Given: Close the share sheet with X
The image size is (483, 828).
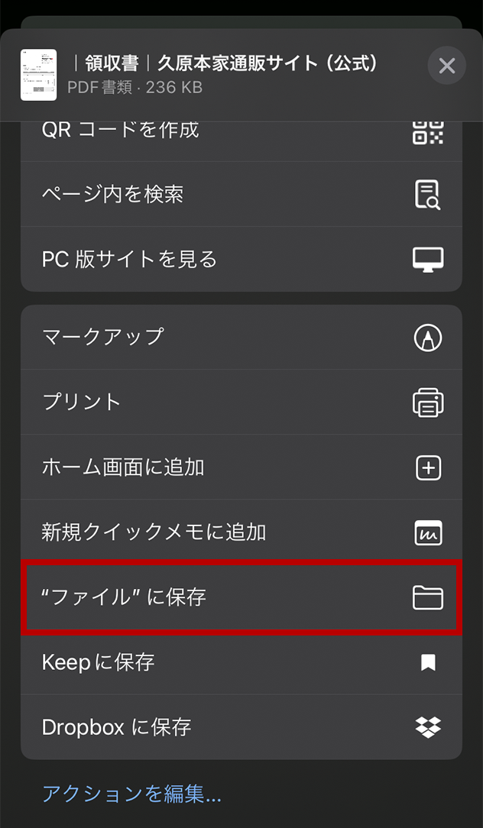Looking at the screenshot, I should point(446,66).
